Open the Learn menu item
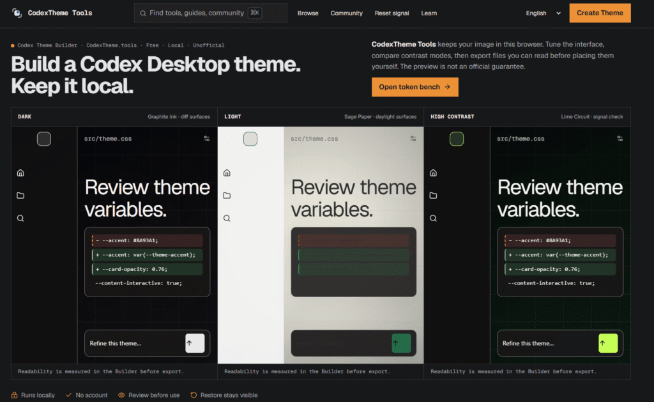Image resolution: width=654 pixels, height=402 pixels. (x=429, y=13)
